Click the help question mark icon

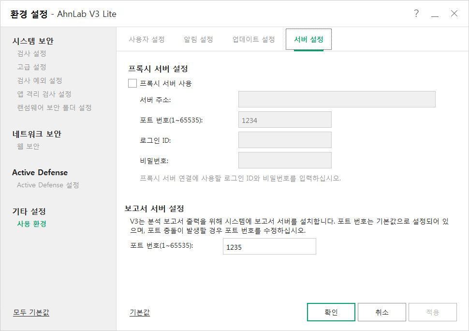pyautogui.click(x=416, y=14)
